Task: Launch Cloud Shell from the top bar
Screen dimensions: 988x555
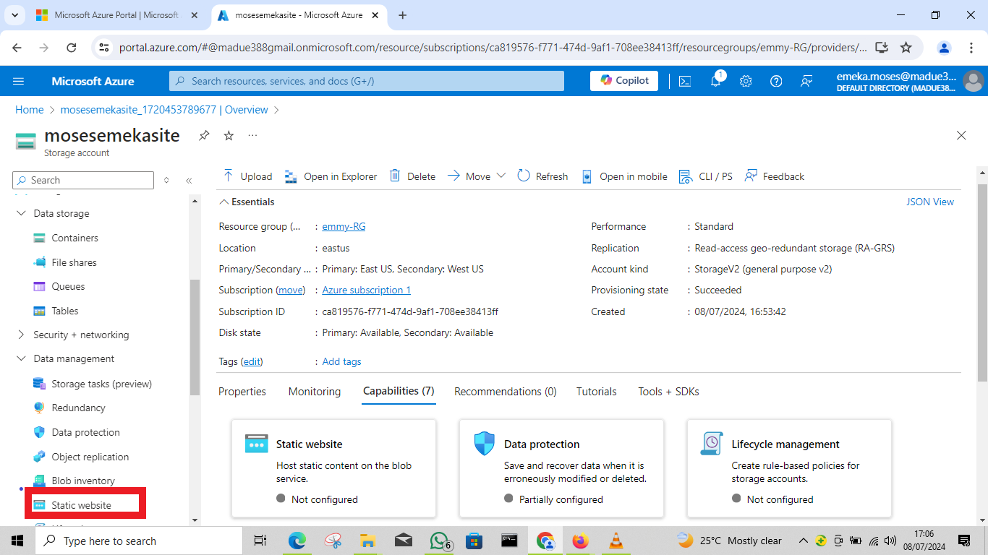Action: [x=685, y=81]
